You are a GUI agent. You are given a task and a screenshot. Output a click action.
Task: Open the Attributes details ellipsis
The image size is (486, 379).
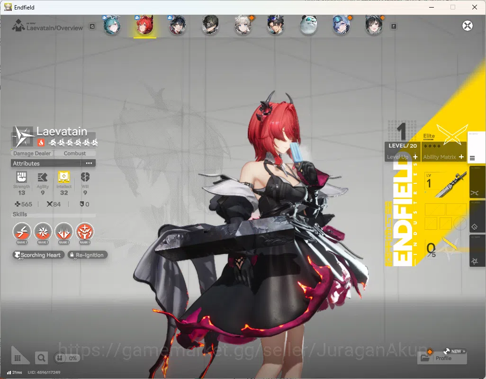pos(89,163)
